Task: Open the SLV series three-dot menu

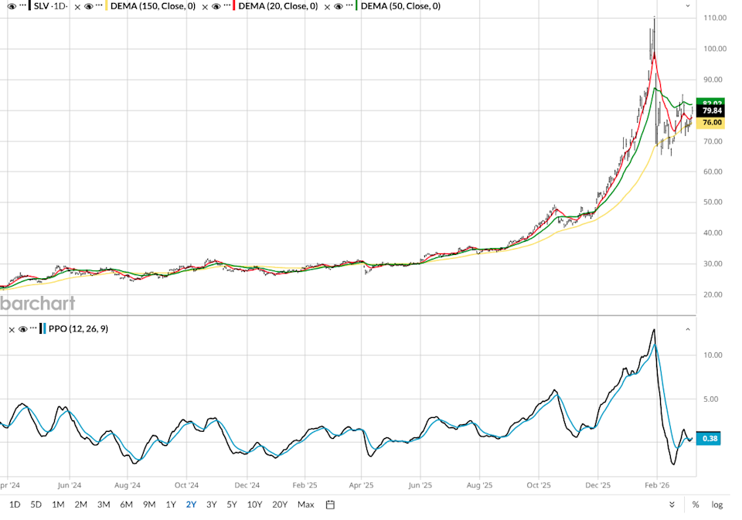Action: [x=23, y=6]
